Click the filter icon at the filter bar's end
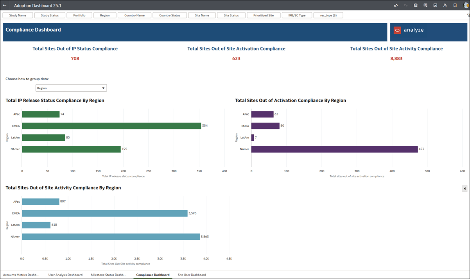470x279 pixels. pyautogui.click(x=468, y=14)
